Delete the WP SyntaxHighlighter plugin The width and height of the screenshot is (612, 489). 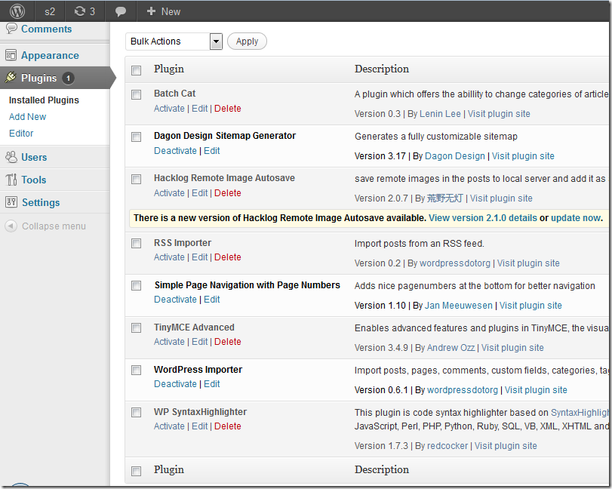tap(228, 426)
